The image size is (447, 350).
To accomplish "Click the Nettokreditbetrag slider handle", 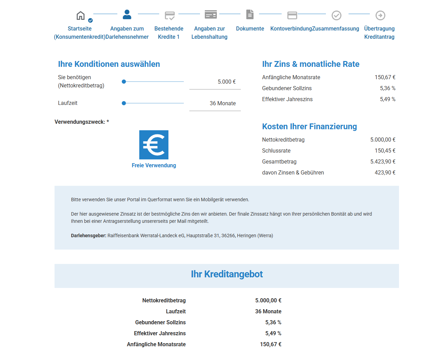I will 124,82.
